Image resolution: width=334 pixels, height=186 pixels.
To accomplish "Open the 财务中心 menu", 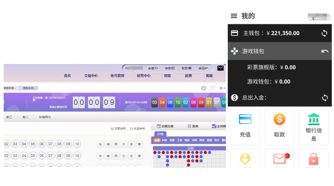I will tap(144, 76).
